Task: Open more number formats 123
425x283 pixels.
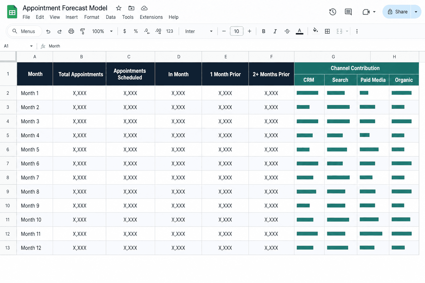Action: click(170, 31)
